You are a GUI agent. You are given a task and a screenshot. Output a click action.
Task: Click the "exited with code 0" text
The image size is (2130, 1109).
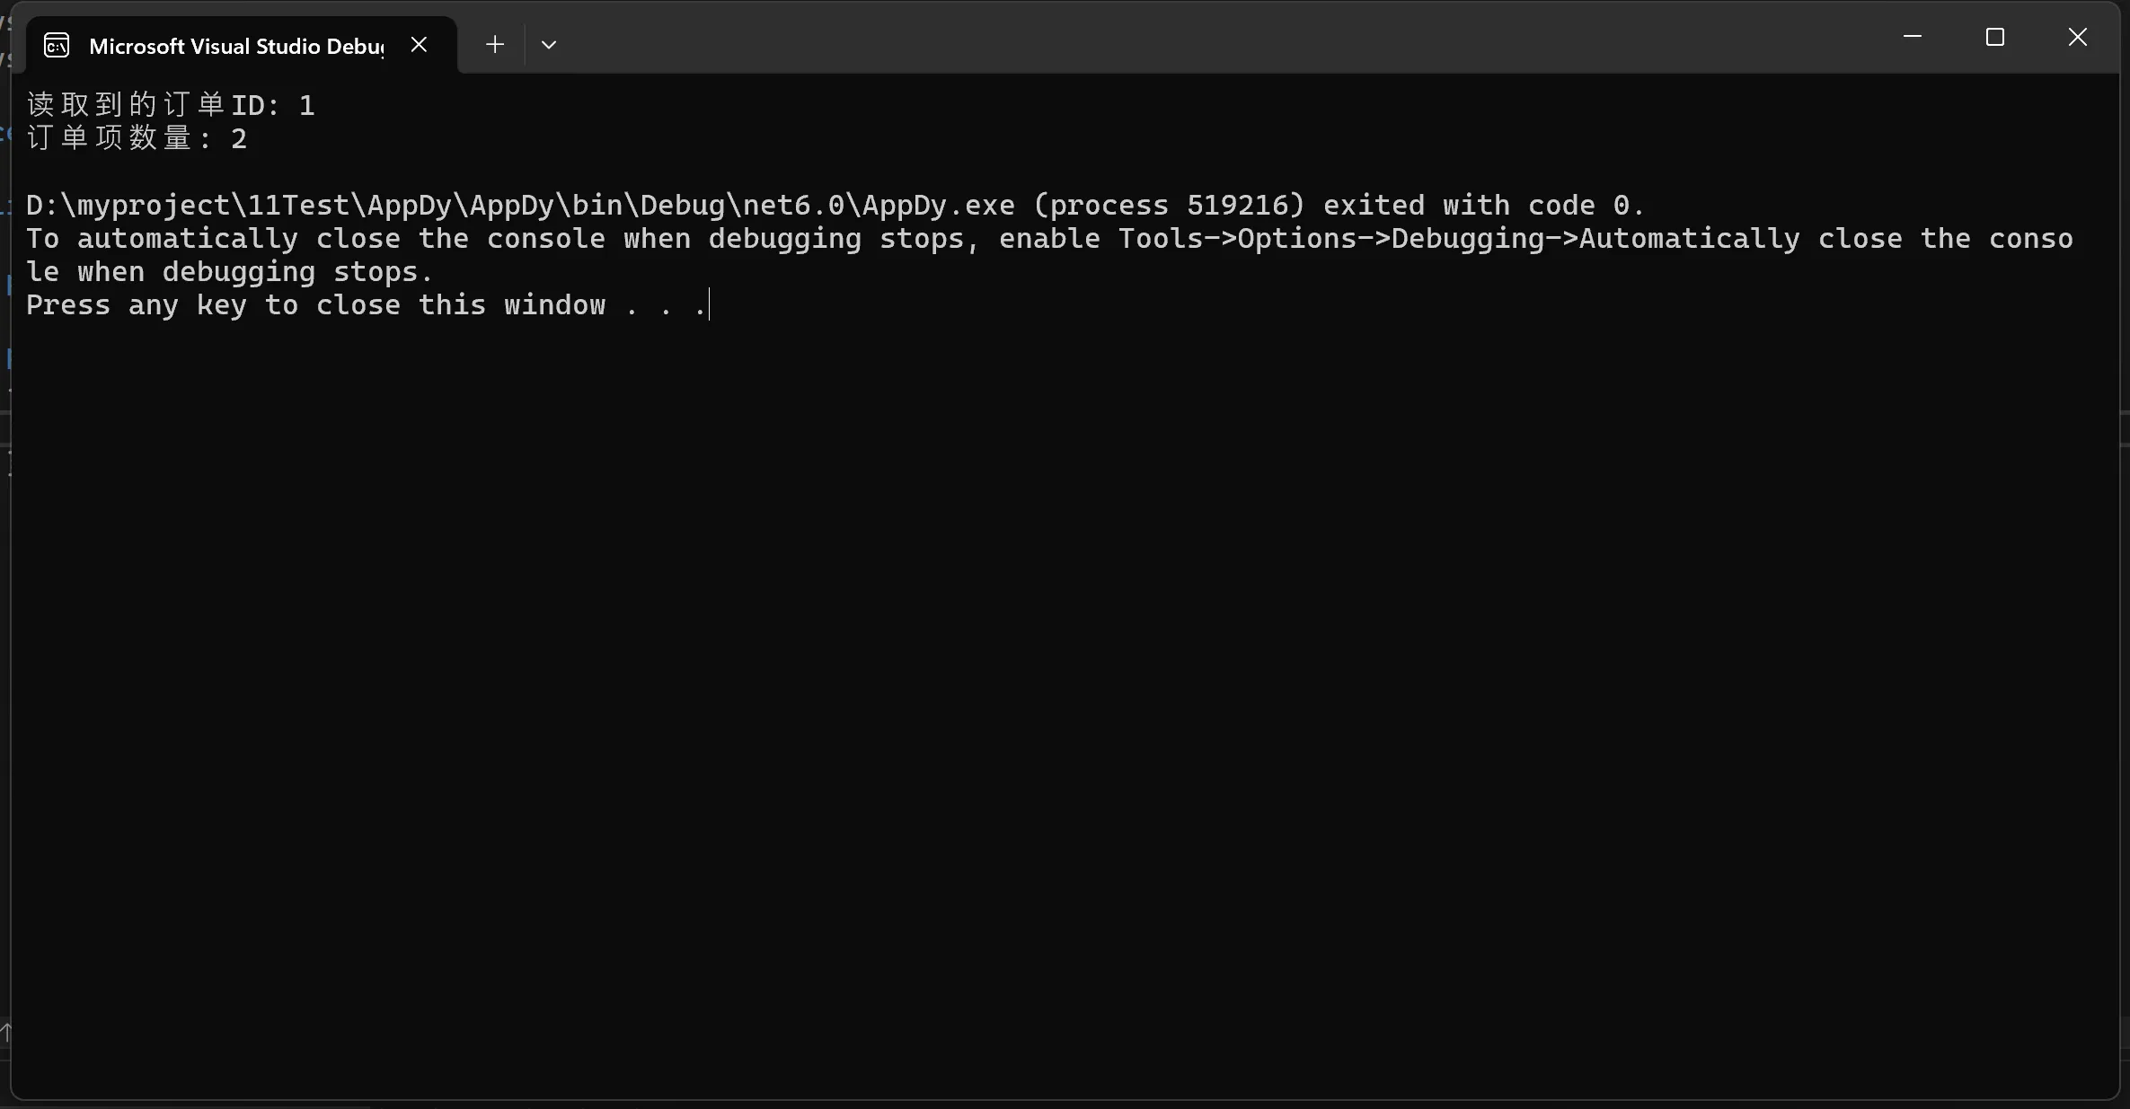[x=1482, y=206]
